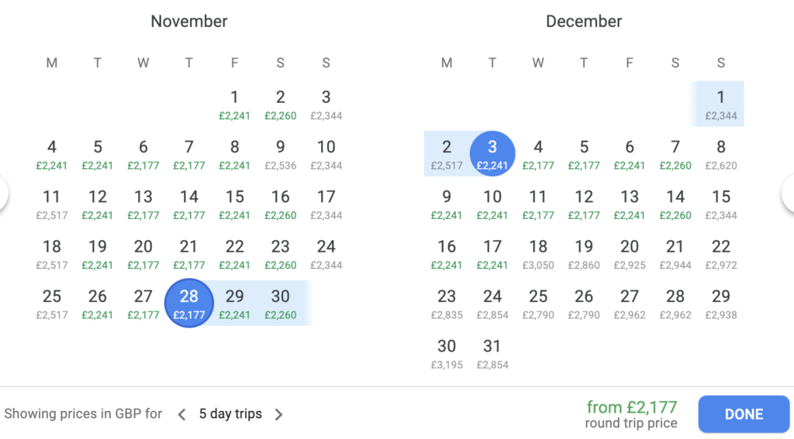Click the DONE button

[744, 414]
